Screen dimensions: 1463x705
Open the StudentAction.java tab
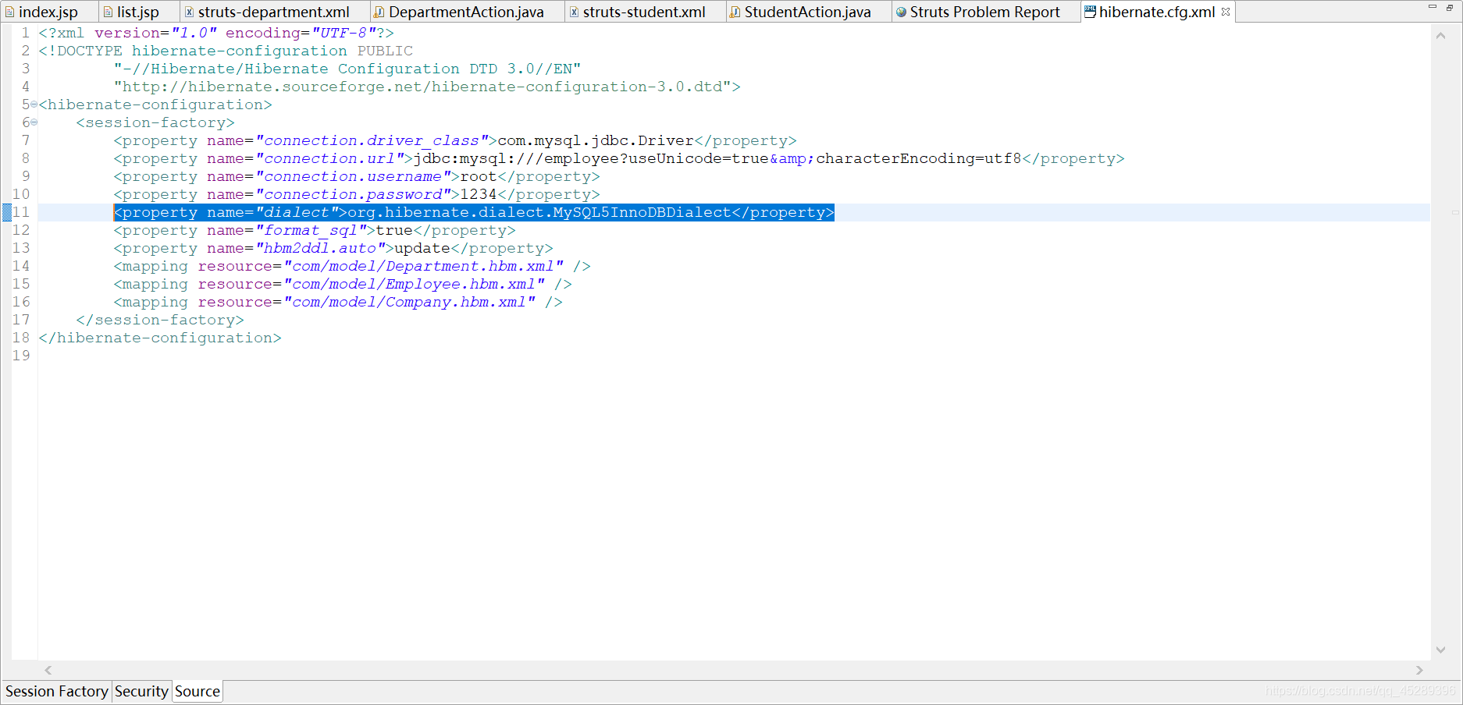point(807,12)
